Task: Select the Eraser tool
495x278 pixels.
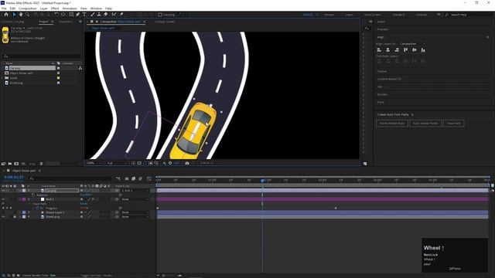Action: coord(106,15)
